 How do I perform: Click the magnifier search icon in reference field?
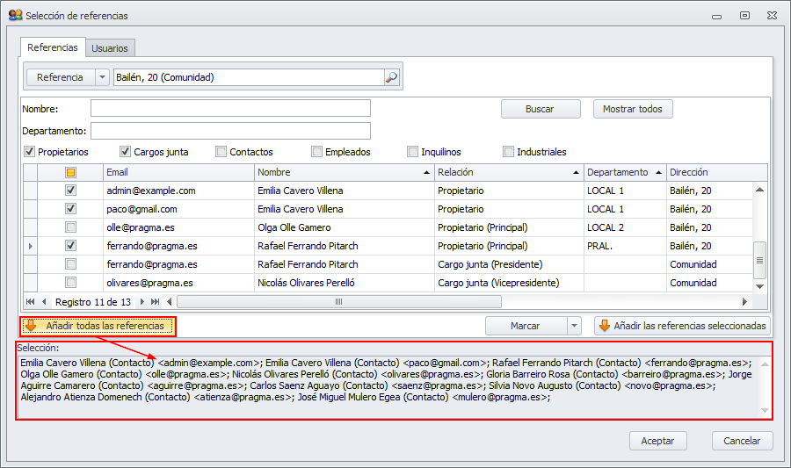391,77
